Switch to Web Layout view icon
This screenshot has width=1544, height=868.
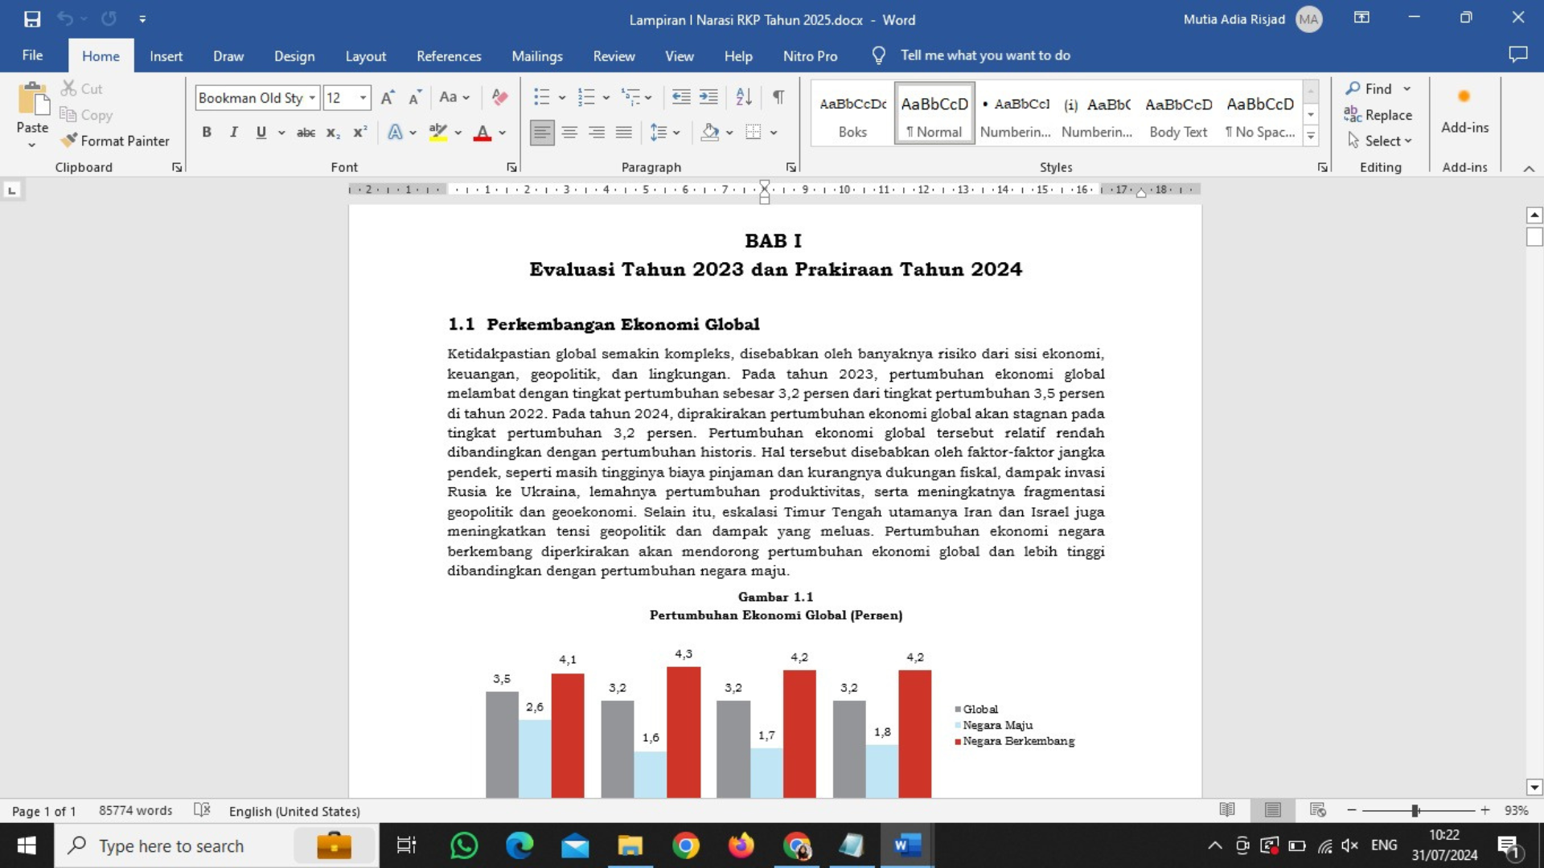(x=1317, y=810)
